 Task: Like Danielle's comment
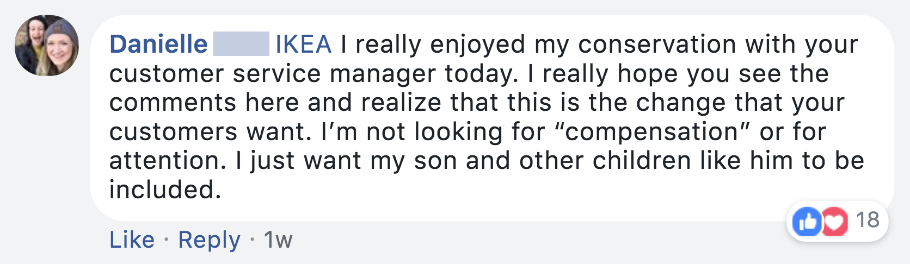pyautogui.click(x=132, y=240)
